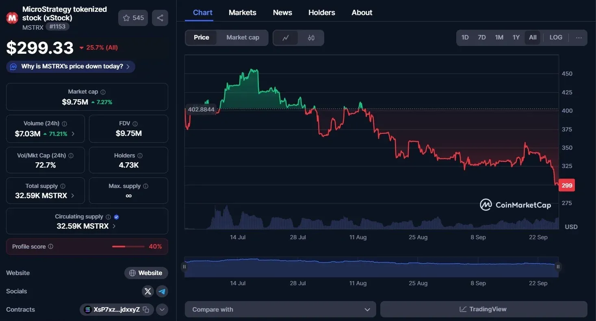Click the $9.75M market cap value
This screenshot has width=596, height=321.
[75, 102]
